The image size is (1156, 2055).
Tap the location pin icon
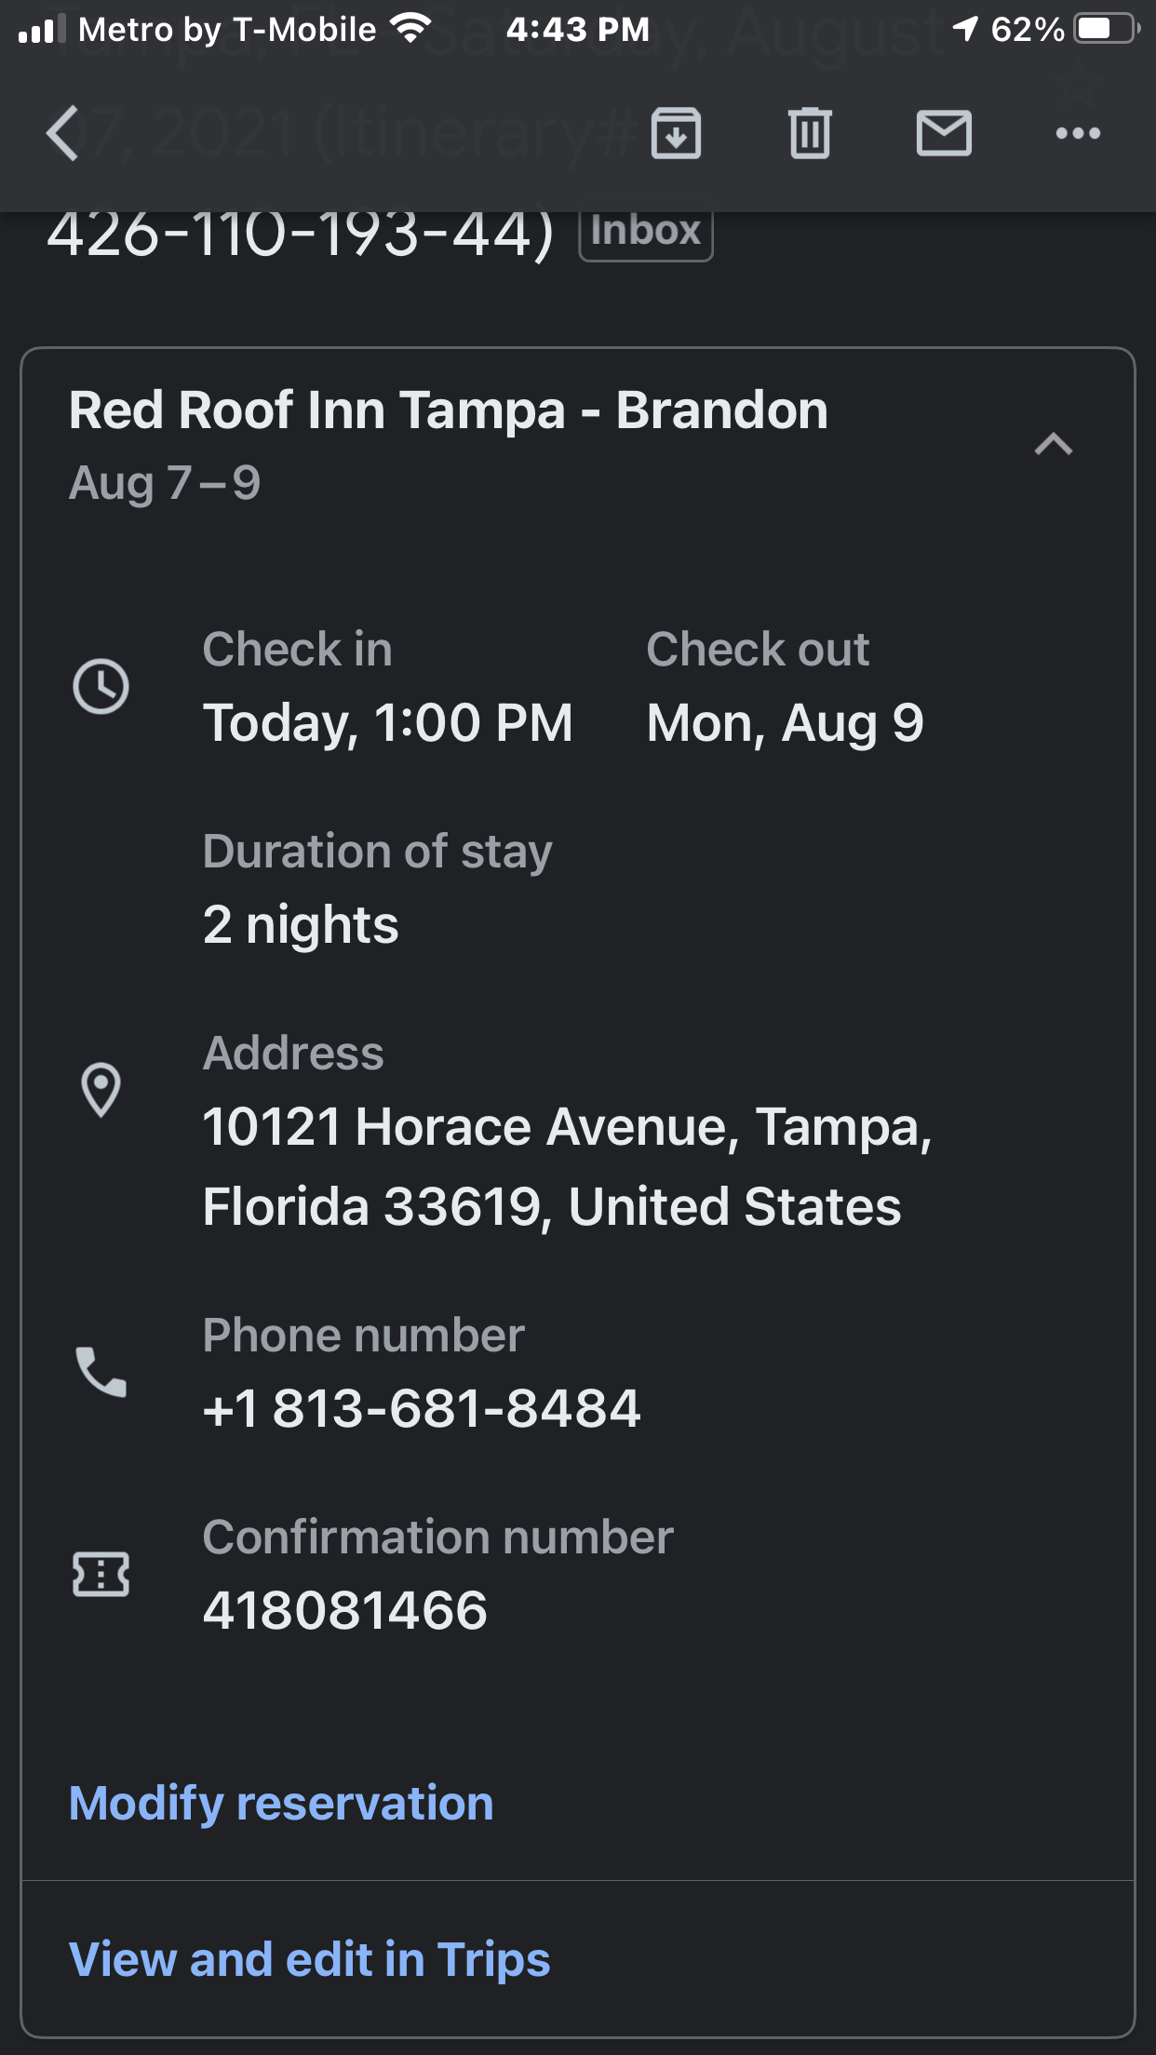tap(101, 1089)
